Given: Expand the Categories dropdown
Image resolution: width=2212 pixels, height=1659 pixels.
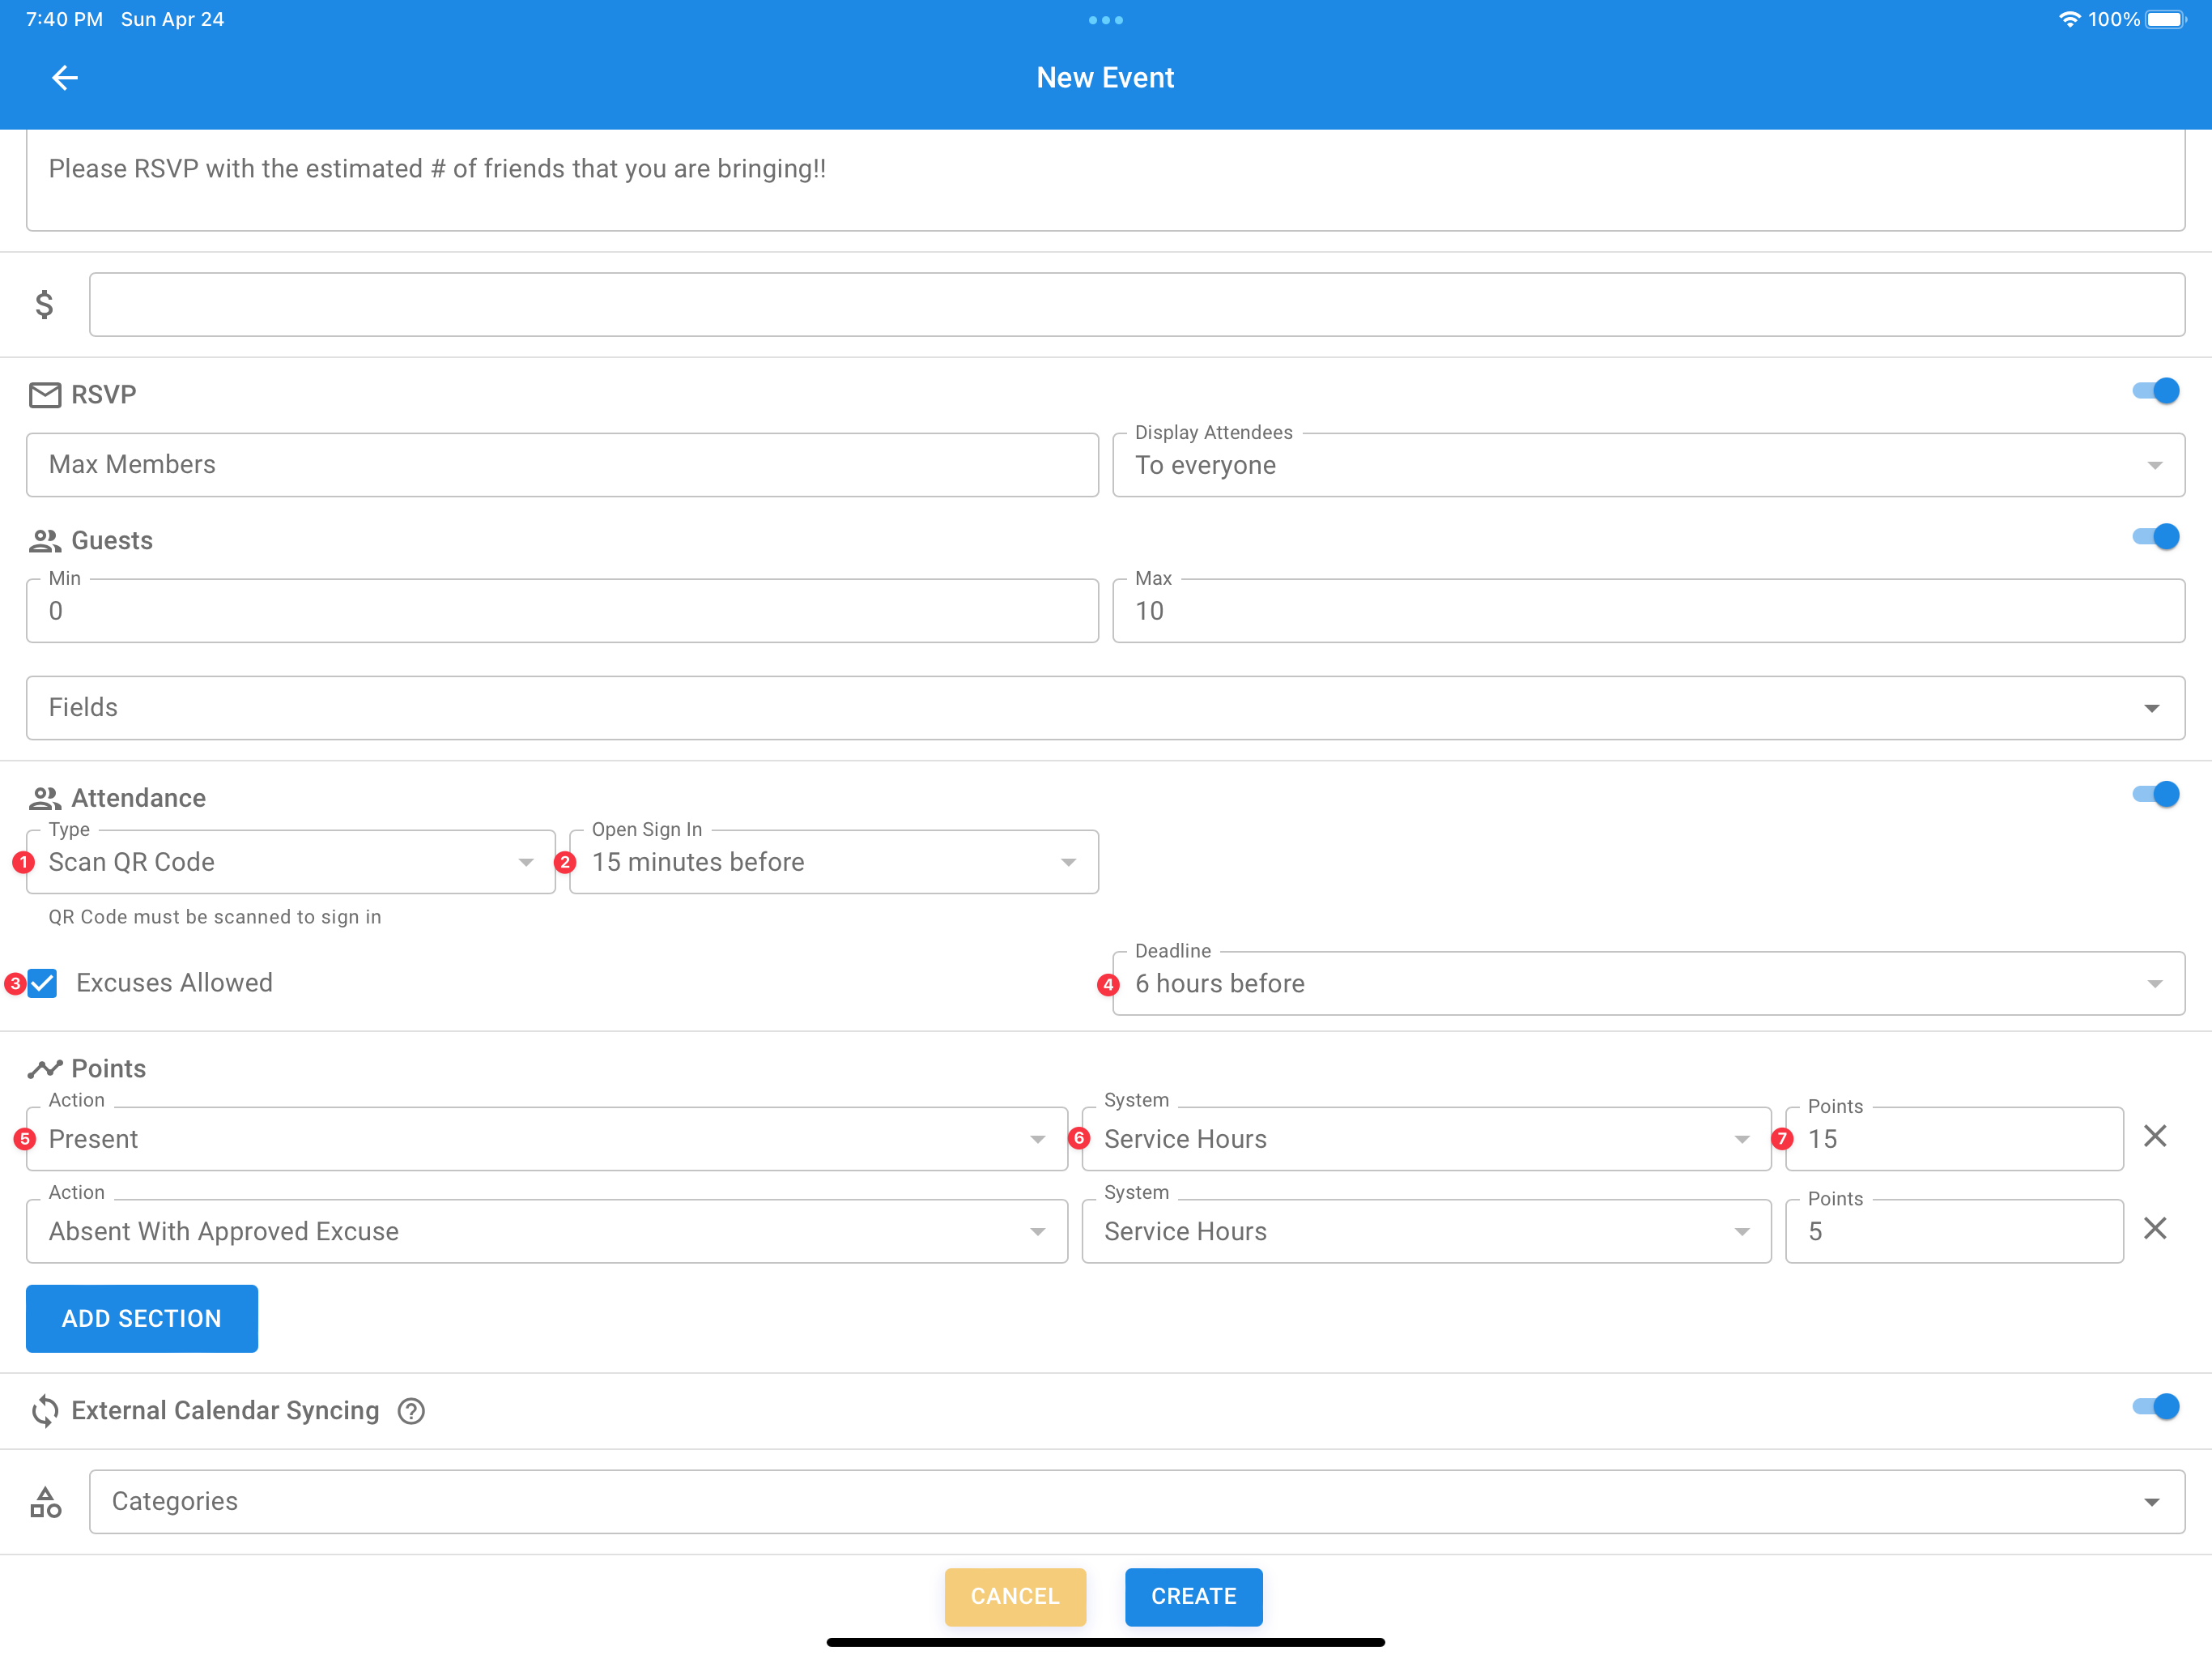Looking at the screenshot, I should tap(1137, 1502).
